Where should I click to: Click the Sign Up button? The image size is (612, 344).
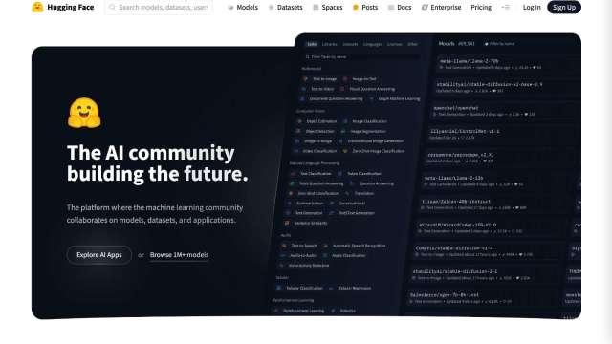click(564, 7)
